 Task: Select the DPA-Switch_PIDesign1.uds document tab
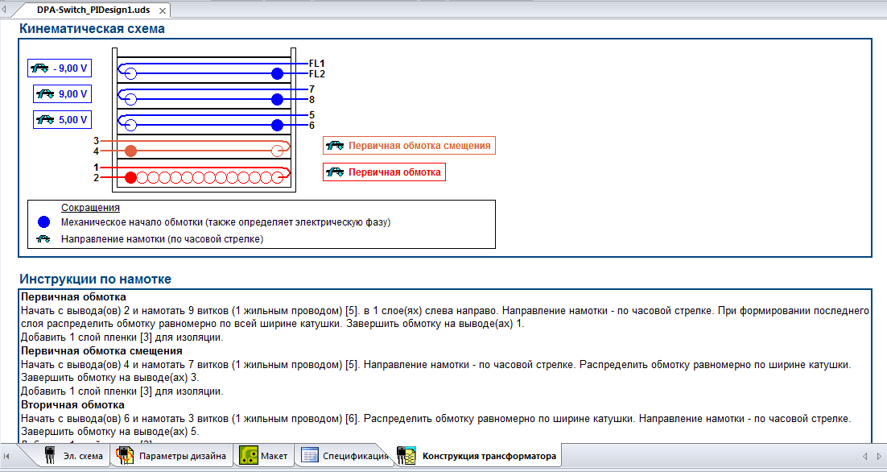(x=94, y=10)
